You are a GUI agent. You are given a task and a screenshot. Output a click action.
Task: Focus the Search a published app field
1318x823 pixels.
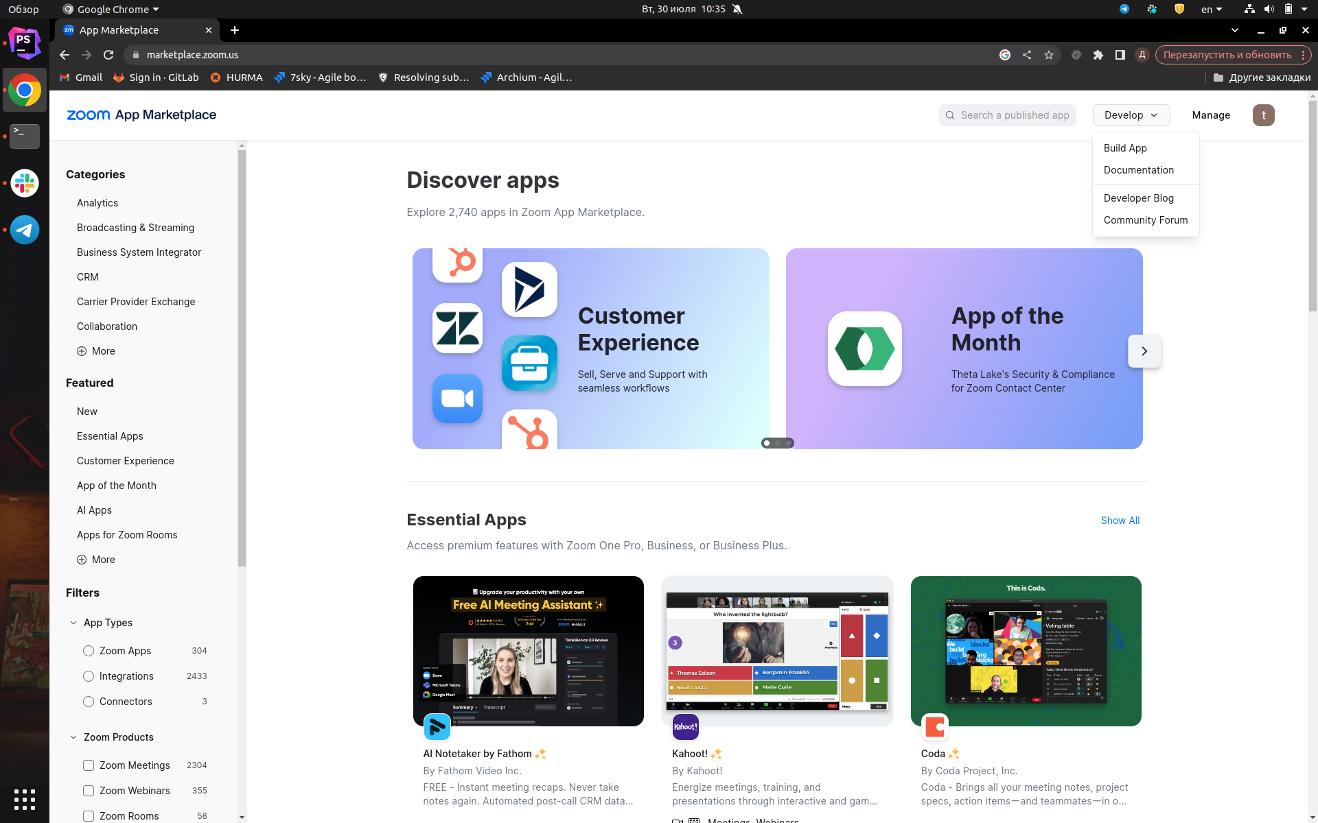click(1008, 115)
